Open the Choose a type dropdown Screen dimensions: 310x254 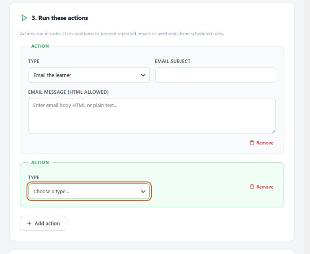pos(89,191)
